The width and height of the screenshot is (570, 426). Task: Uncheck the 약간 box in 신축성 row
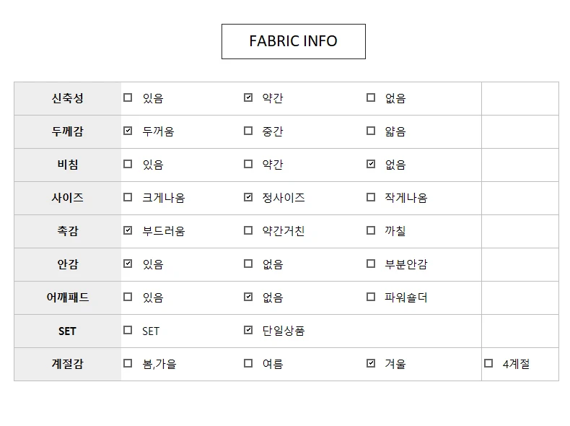coord(248,97)
